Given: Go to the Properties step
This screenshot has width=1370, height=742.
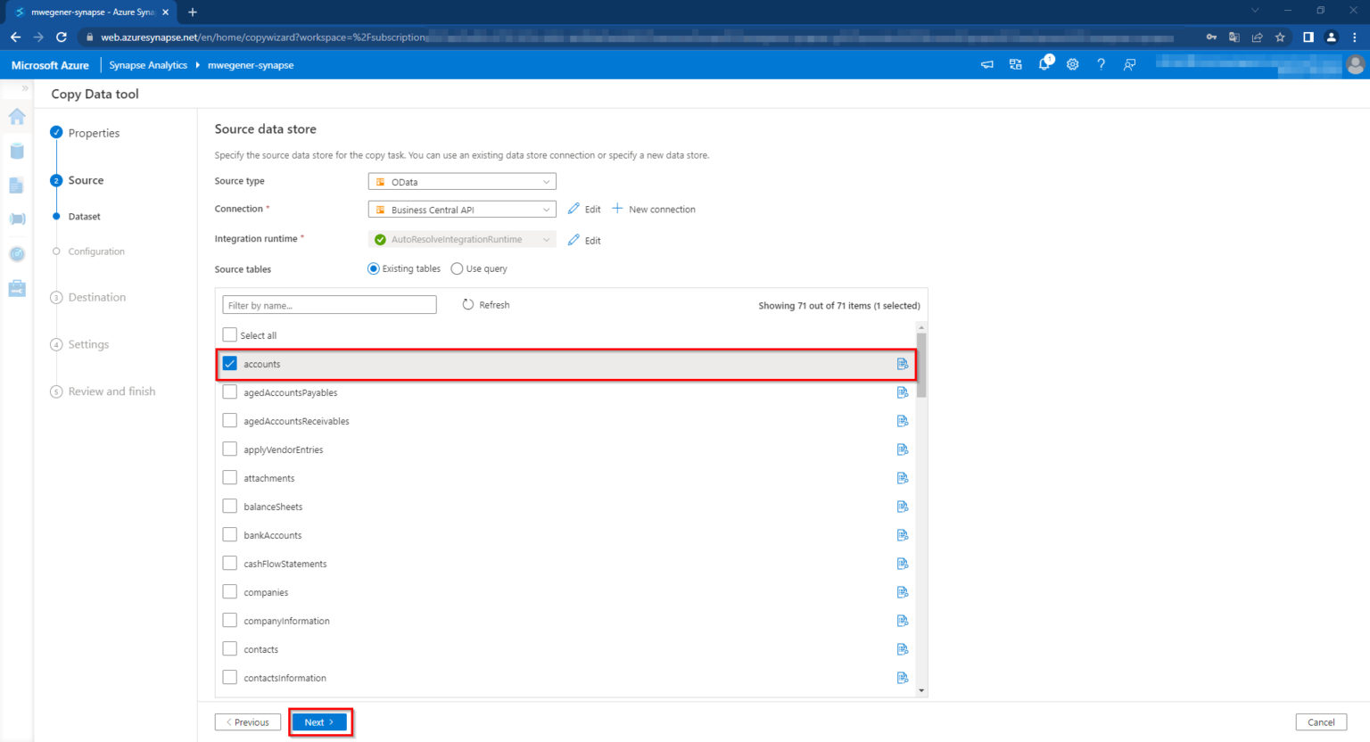Looking at the screenshot, I should (94, 132).
